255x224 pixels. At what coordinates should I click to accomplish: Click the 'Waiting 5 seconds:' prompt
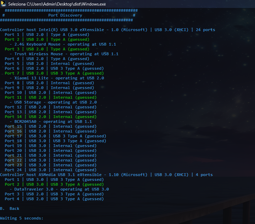tap(22, 218)
